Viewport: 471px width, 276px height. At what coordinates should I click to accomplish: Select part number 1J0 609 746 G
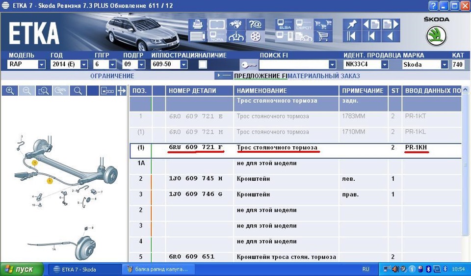196,194
